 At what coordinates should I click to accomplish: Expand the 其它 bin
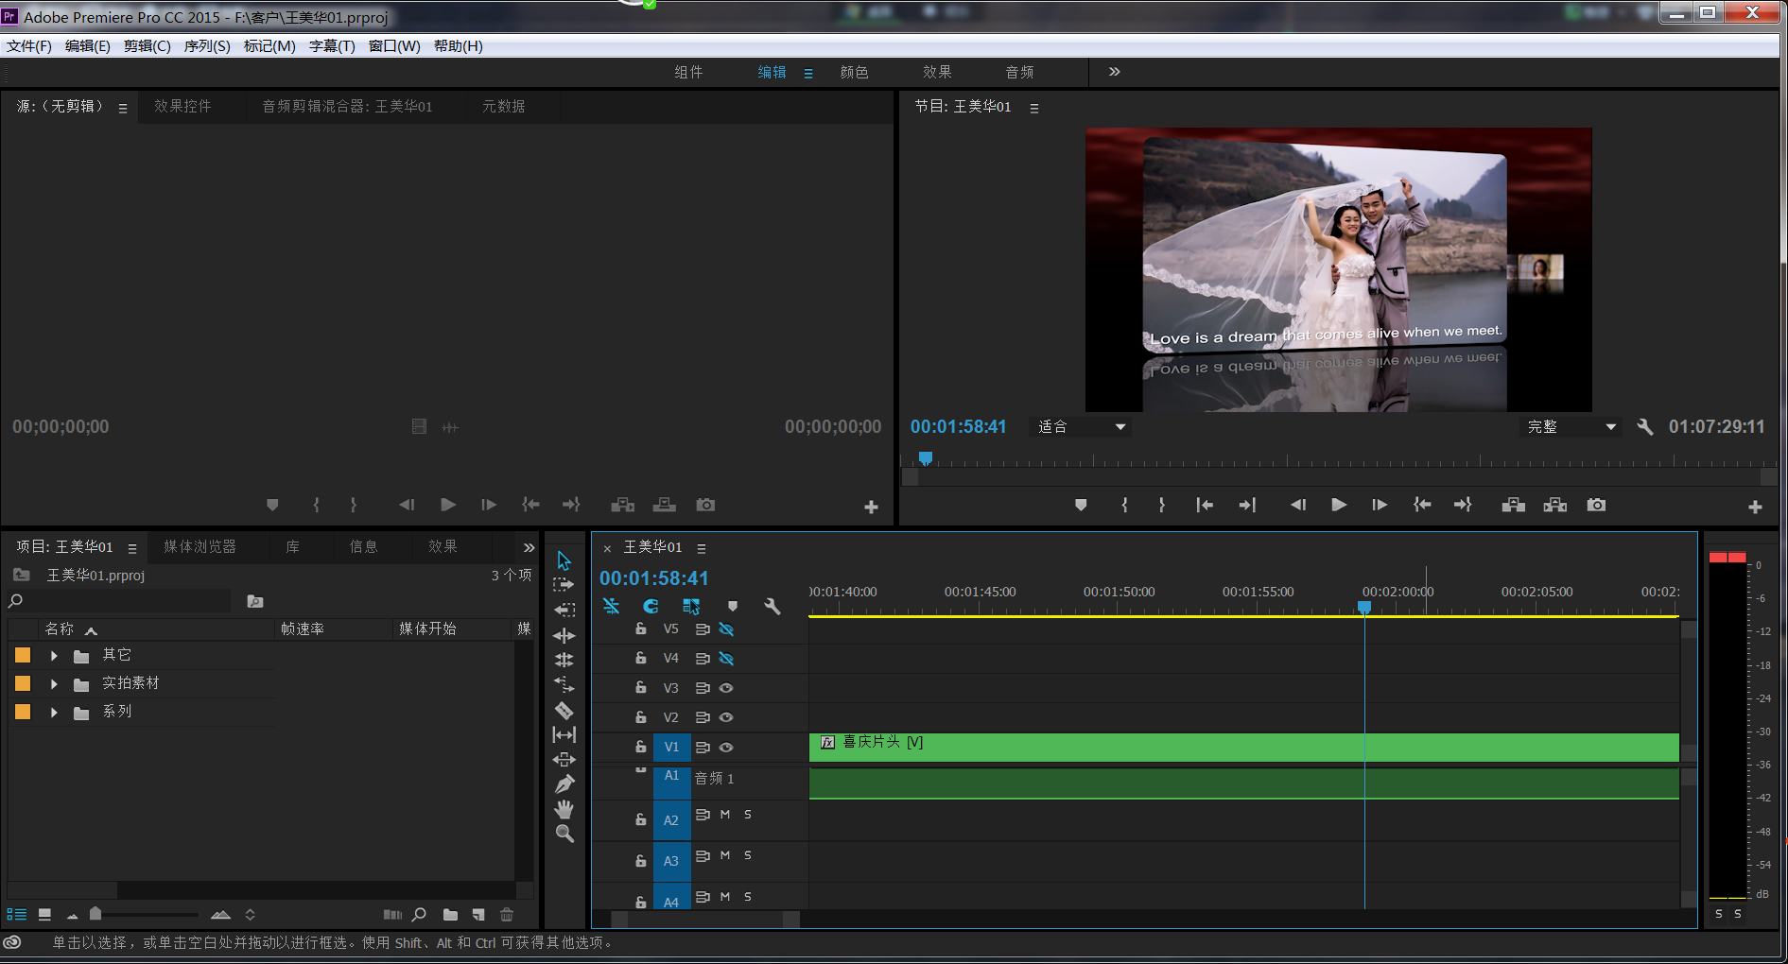(x=54, y=655)
